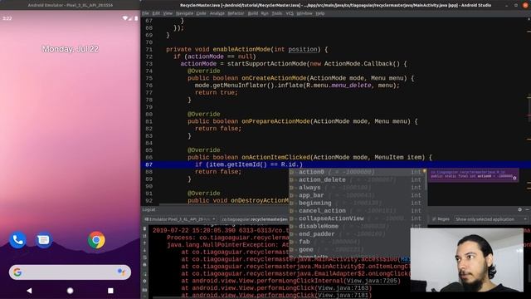Open the Window menu
The height and width of the screenshot is (299, 531).
pyautogui.click(x=304, y=13)
